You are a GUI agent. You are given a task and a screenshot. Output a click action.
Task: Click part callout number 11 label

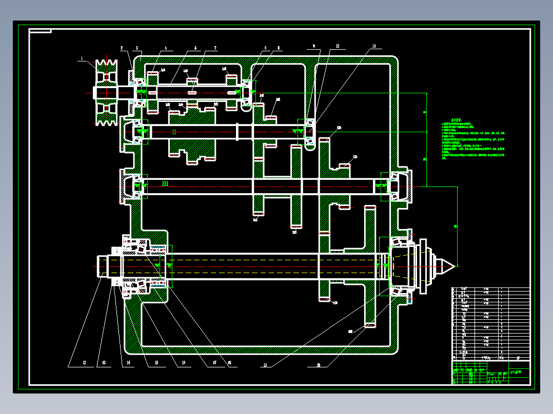click(x=374, y=46)
